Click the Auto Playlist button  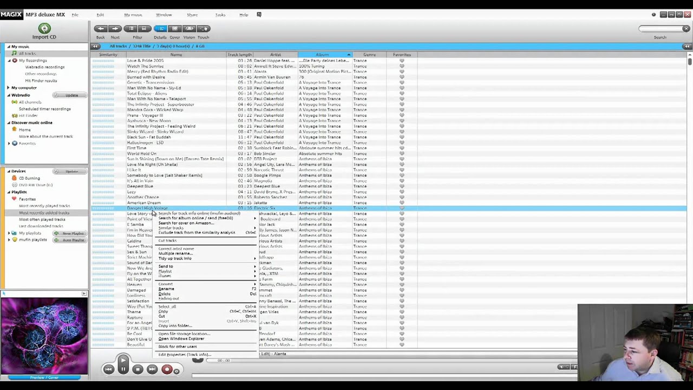point(70,240)
